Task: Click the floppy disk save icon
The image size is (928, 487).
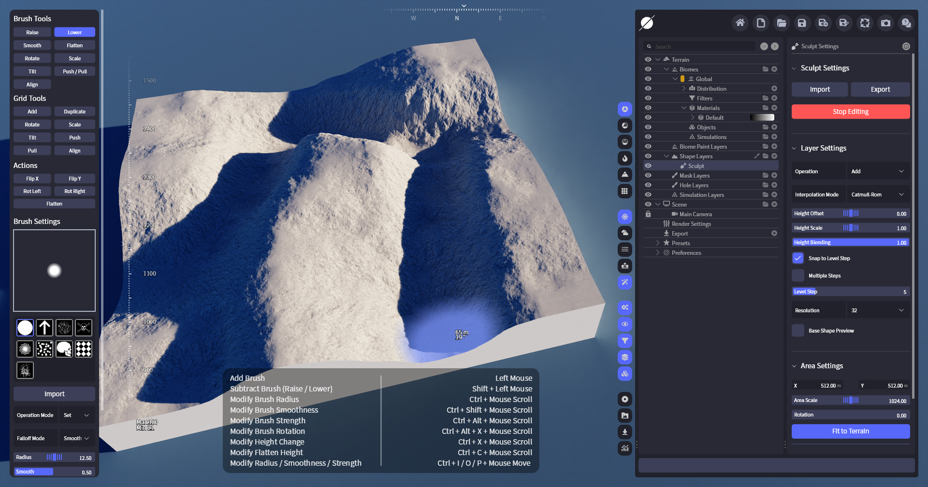Action: pyautogui.click(x=802, y=23)
